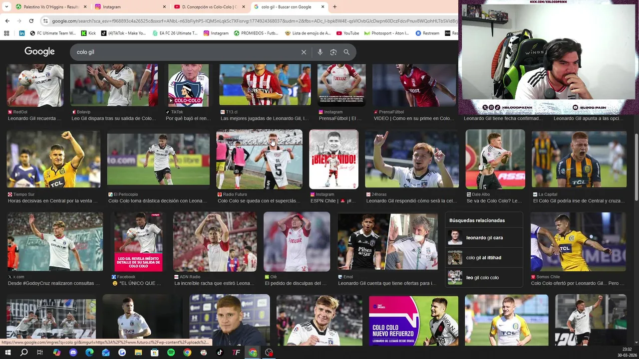Open Colo Colo Nuevo Refuerzo TNT image

point(413,321)
